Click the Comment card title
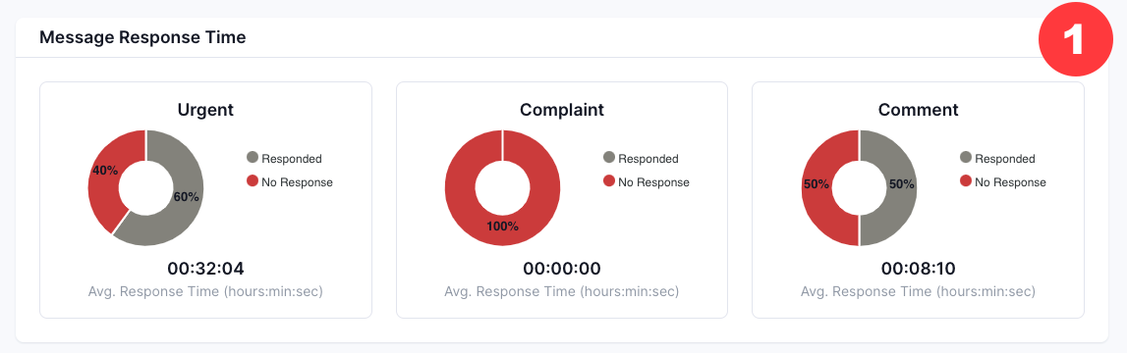Viewport: 1127px width, 353px height. [919, 110]
